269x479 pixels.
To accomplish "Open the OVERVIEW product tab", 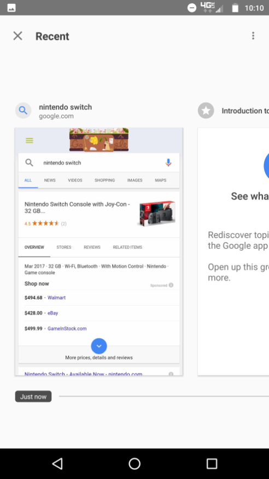I will pyautogui.click(x=34, y=247).
